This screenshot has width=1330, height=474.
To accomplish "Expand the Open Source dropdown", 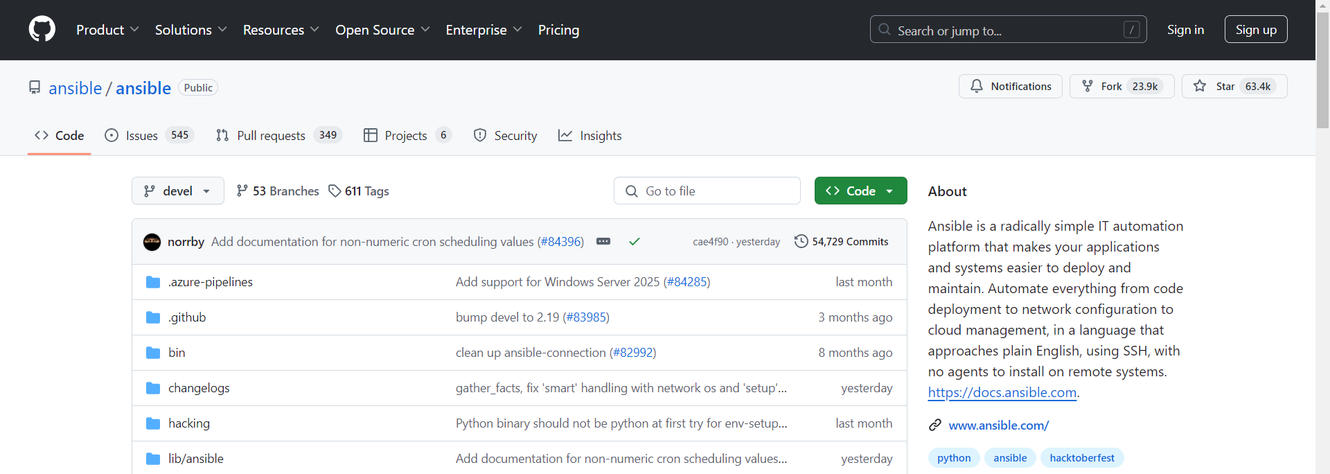I will [382, 30].
